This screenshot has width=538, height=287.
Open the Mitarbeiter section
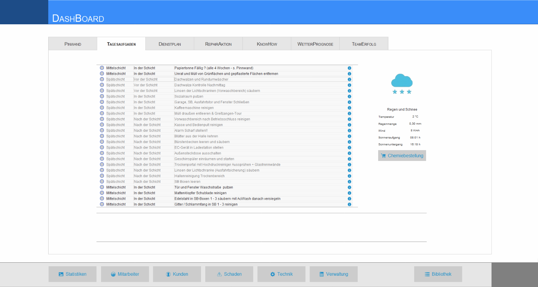tap(125, 274)
